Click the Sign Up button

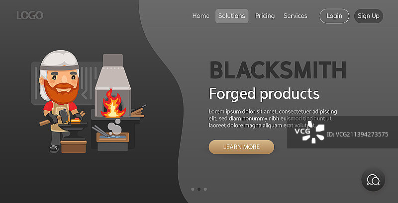tap(369, 16)
